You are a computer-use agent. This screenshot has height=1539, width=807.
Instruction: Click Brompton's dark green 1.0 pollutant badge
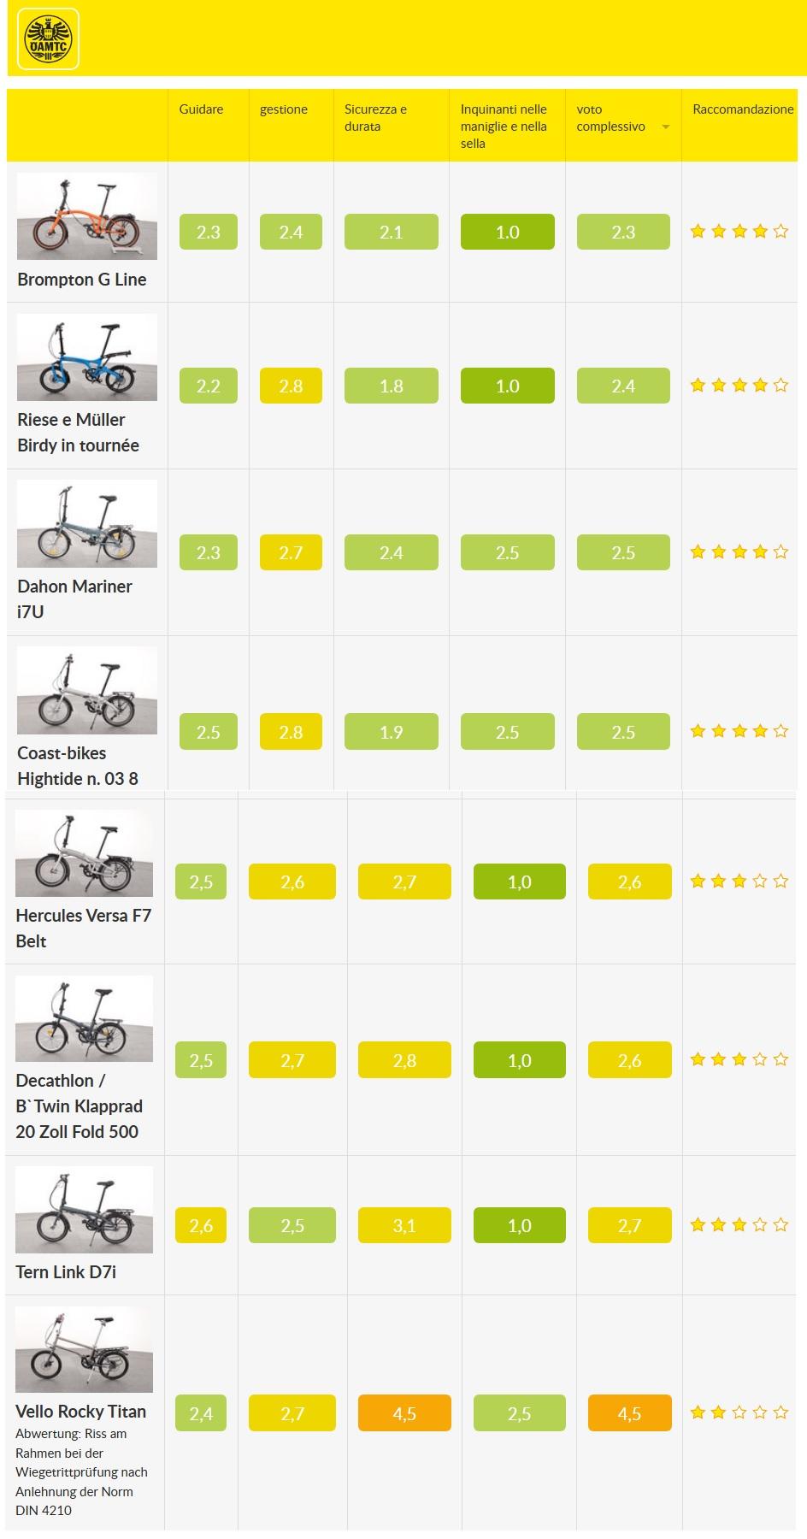507,233
